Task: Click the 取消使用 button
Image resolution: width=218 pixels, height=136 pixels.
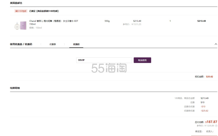Action: [x=142, y=60]
